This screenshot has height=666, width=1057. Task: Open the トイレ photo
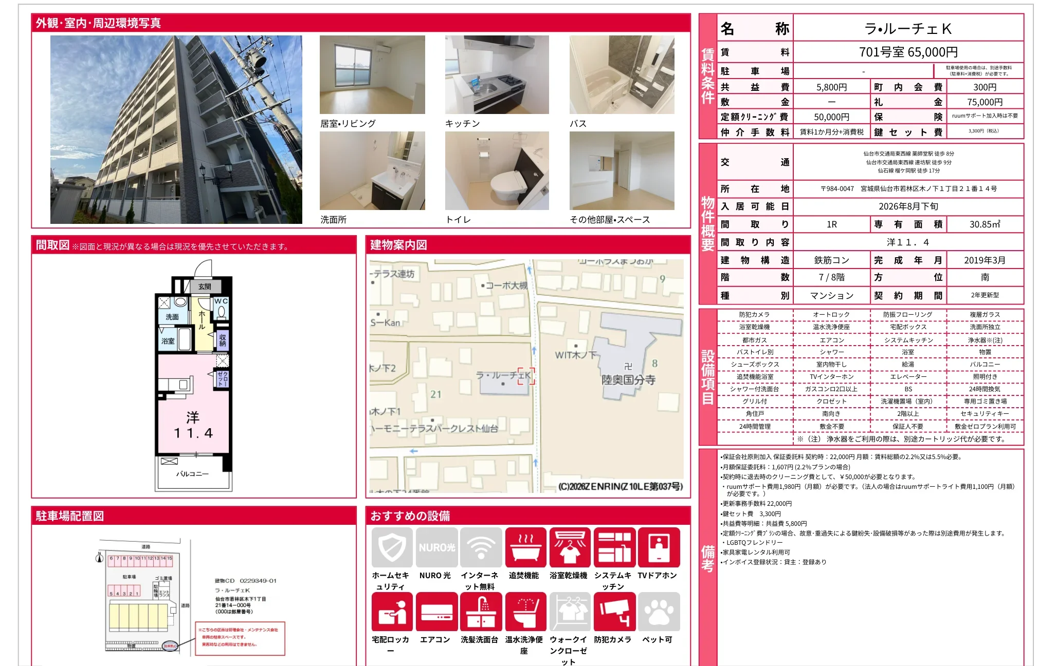tap(497, 170)
